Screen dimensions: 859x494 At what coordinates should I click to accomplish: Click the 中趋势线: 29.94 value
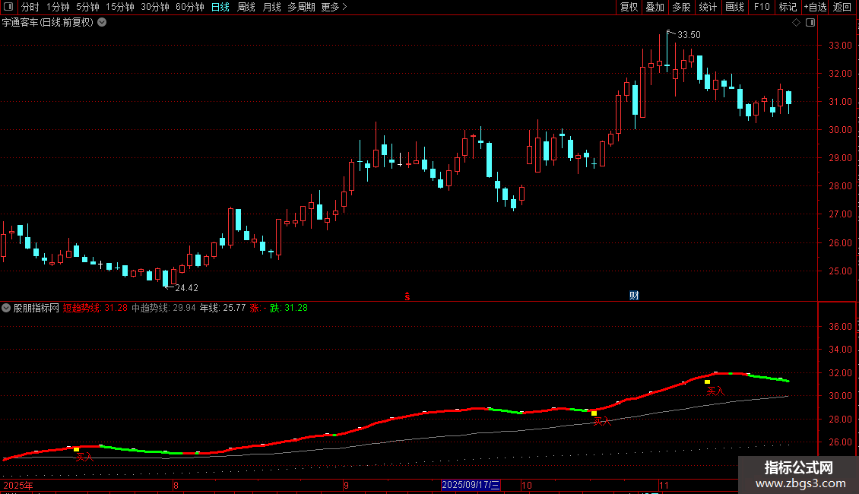click(163, 309)
